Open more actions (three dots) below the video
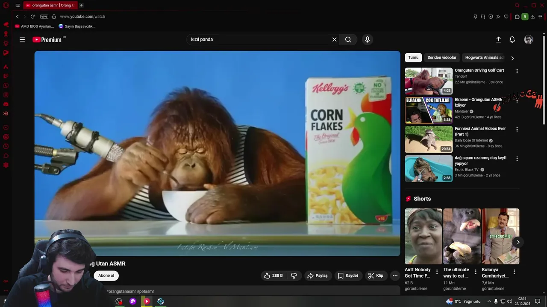The width and height of the screenshot is (547, 307). tap(395, 275)
